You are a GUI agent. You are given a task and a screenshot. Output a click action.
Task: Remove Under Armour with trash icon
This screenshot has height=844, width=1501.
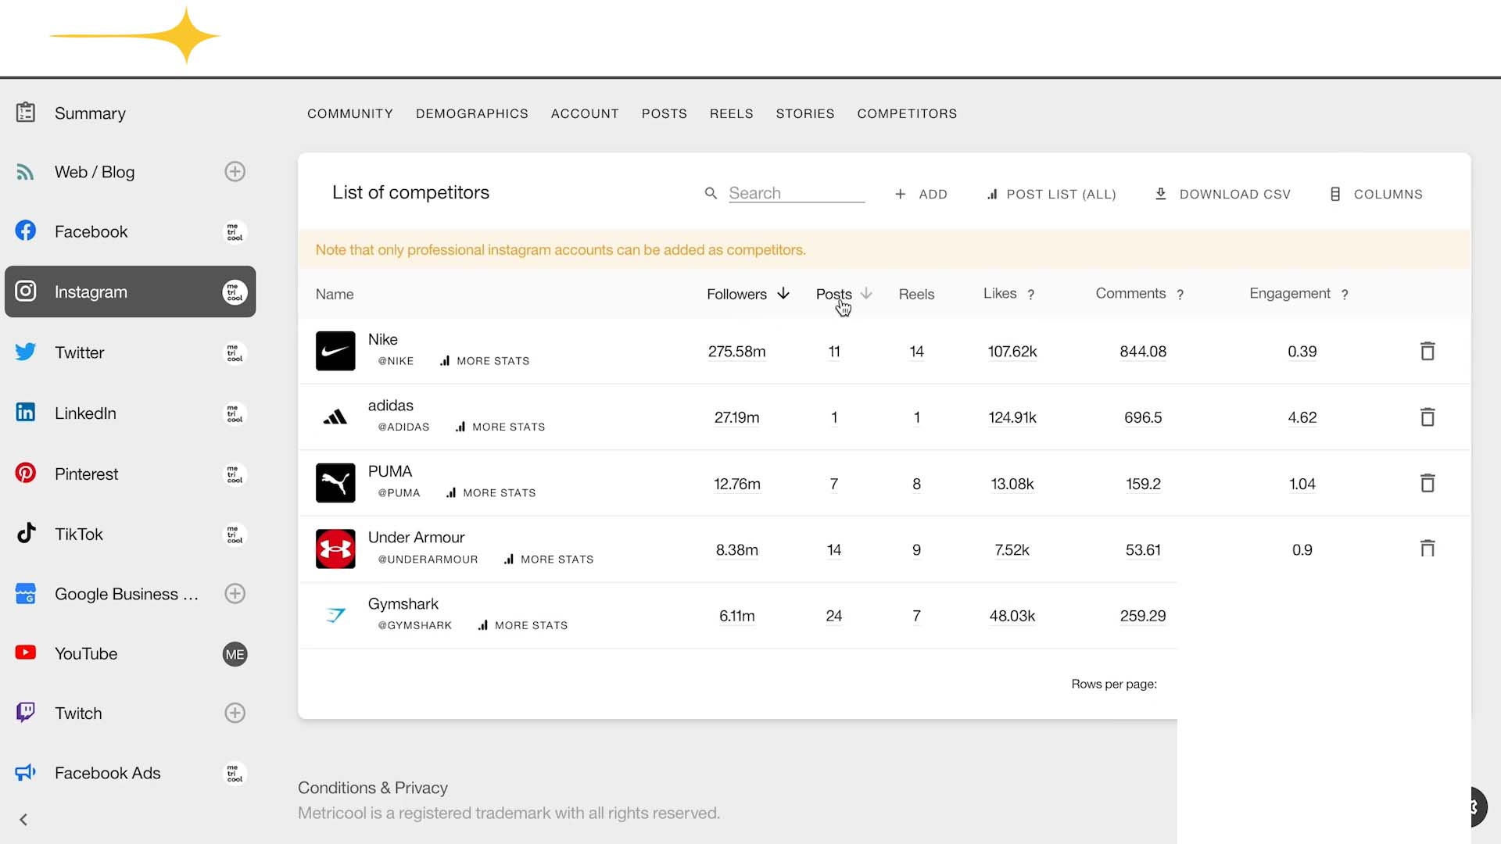point(1428,549)
